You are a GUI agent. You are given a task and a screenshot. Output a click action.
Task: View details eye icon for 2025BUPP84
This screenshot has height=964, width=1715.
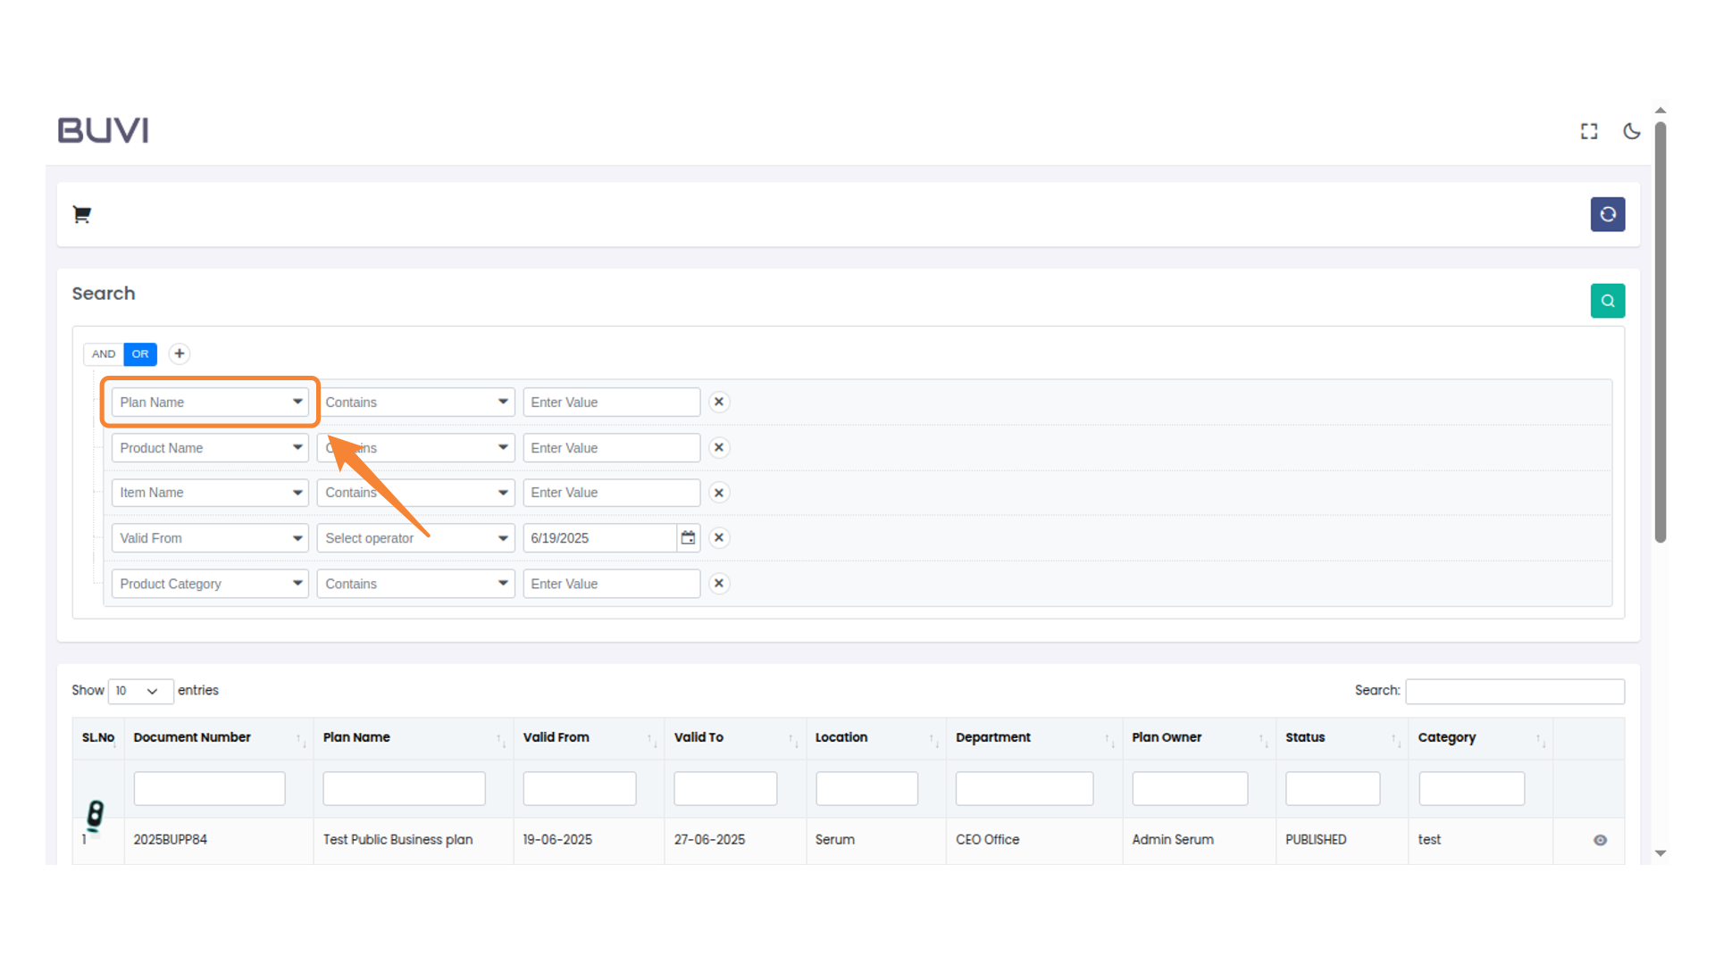1600,840
